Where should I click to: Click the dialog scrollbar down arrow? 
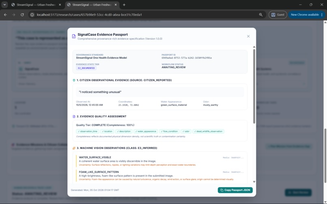pos(254,182)
